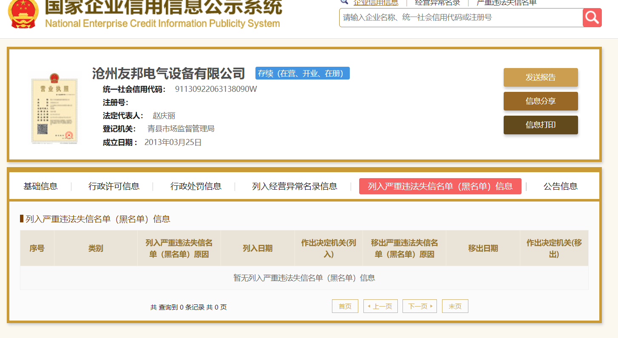This screenshot has width=618, height=338.
Task: Open the 行政许可信息 tab
Action: click(114, 186)
